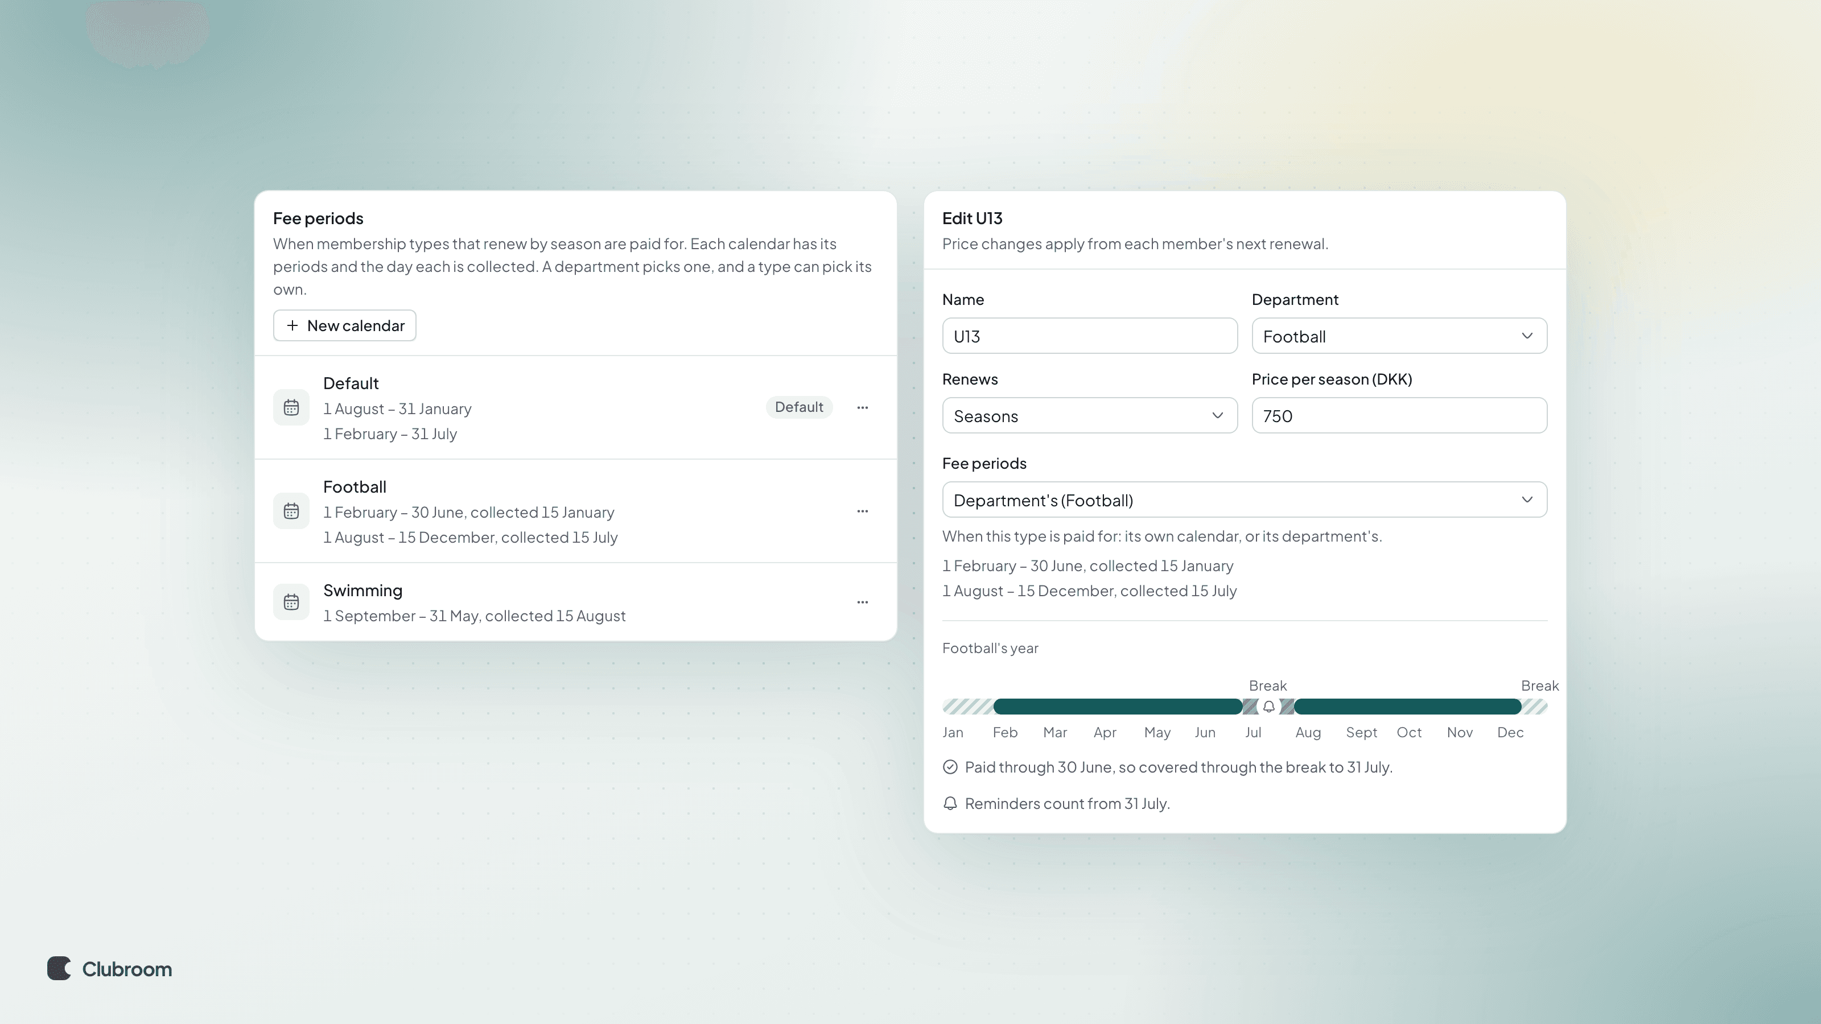This screenshot has height=1024, width=1821.
Task: Click the Default badge on the Default calendar
Action: (x=799, y=407)
